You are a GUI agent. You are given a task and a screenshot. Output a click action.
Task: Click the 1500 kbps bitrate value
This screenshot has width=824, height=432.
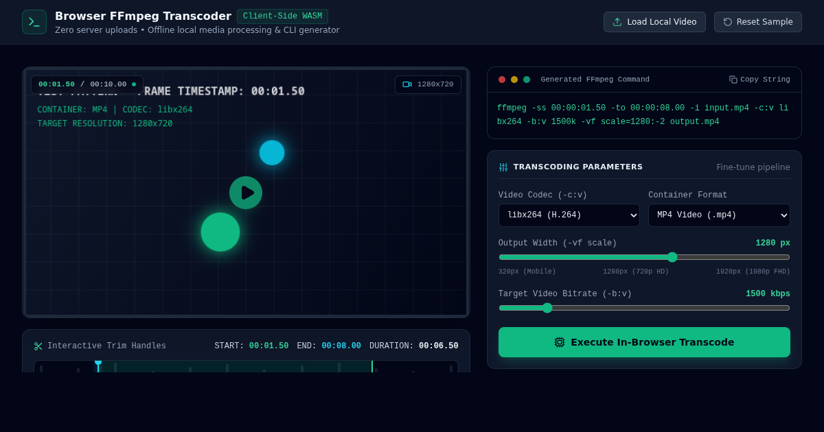click(768, 294)
